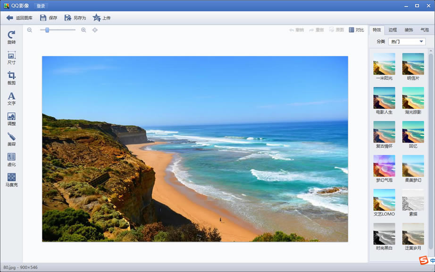
Task: Switch to the 边框 tab
Action: click(x=393, y=30)
